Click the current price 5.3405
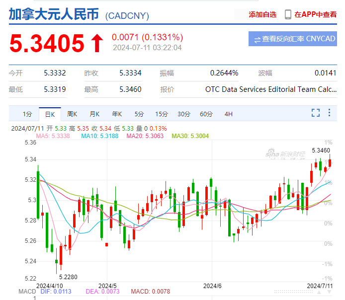 tap(47, 44)
